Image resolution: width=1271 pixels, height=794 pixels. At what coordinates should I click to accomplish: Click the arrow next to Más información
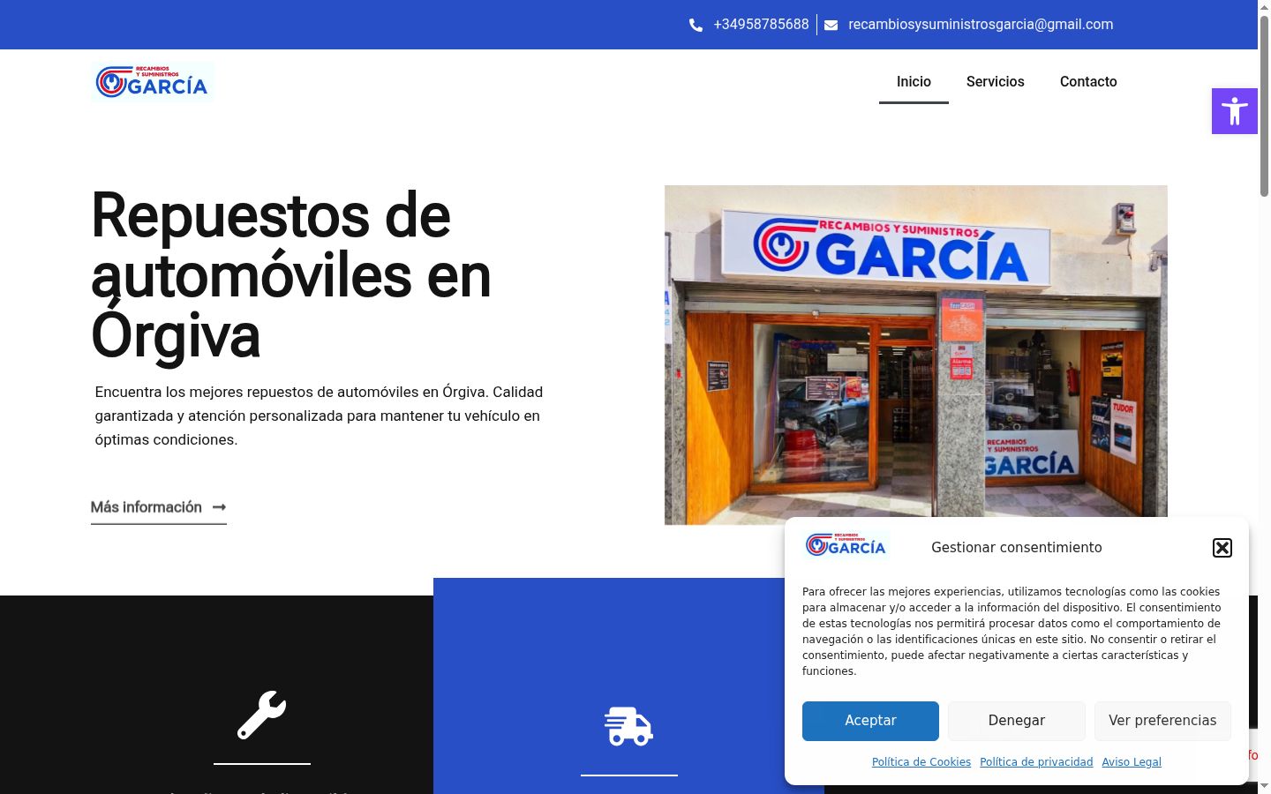pos(219,507)
